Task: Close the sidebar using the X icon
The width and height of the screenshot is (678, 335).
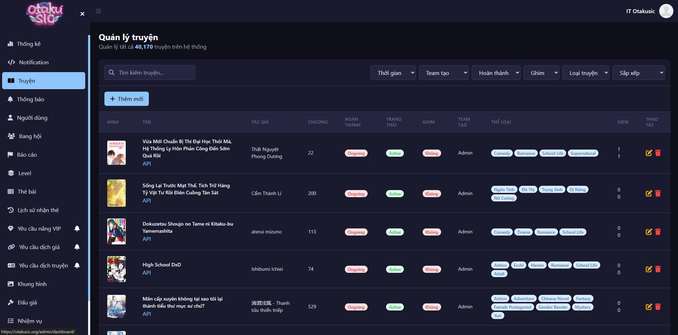Action: tap(82, 14)
